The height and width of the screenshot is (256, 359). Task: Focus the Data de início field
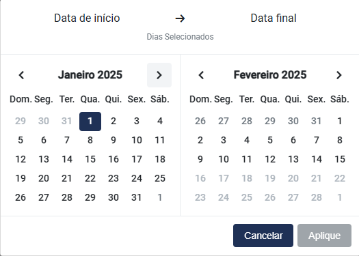87,18
